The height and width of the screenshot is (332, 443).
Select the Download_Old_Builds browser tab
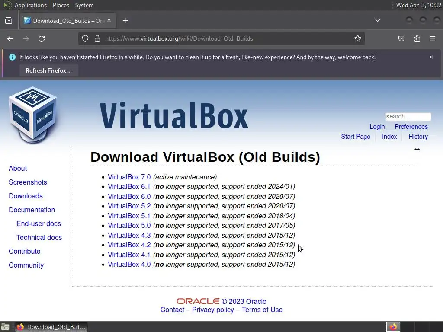68,21
